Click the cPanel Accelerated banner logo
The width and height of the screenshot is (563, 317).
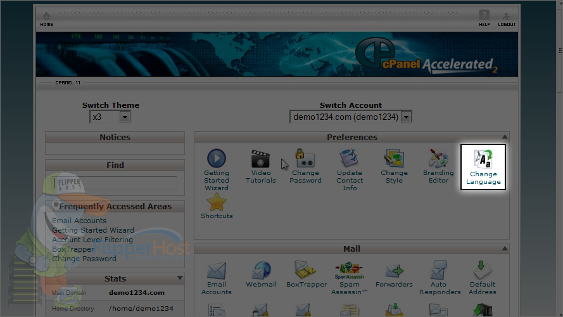pos(426,56)
